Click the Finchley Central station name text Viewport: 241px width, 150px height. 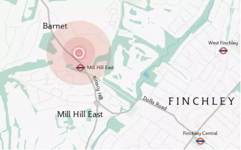click(x=200, y=133)
